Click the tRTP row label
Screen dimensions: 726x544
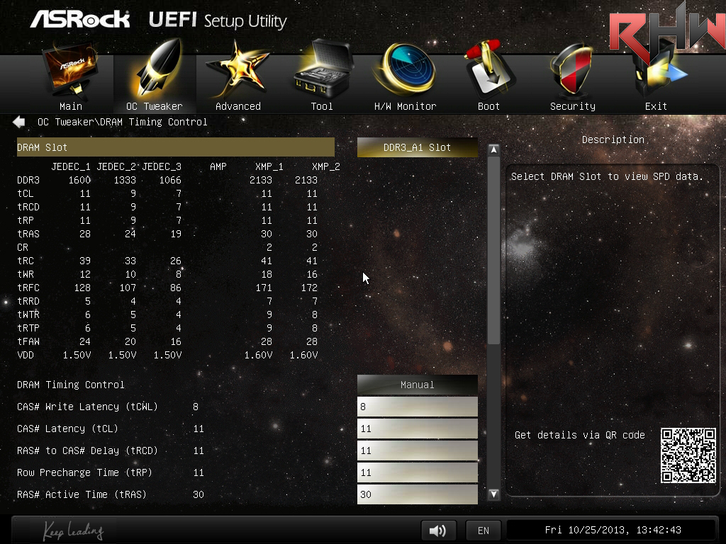[x=28, y=328]
